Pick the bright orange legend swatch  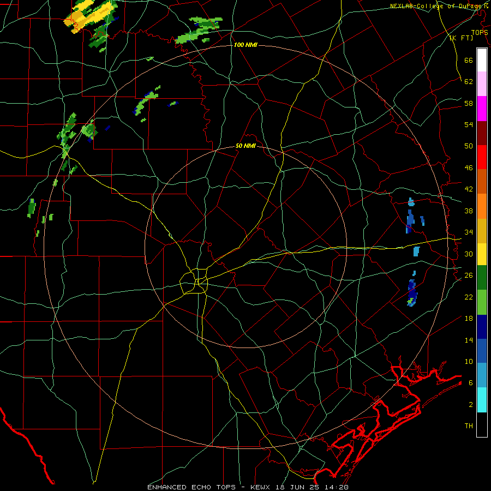pos(482,206)
